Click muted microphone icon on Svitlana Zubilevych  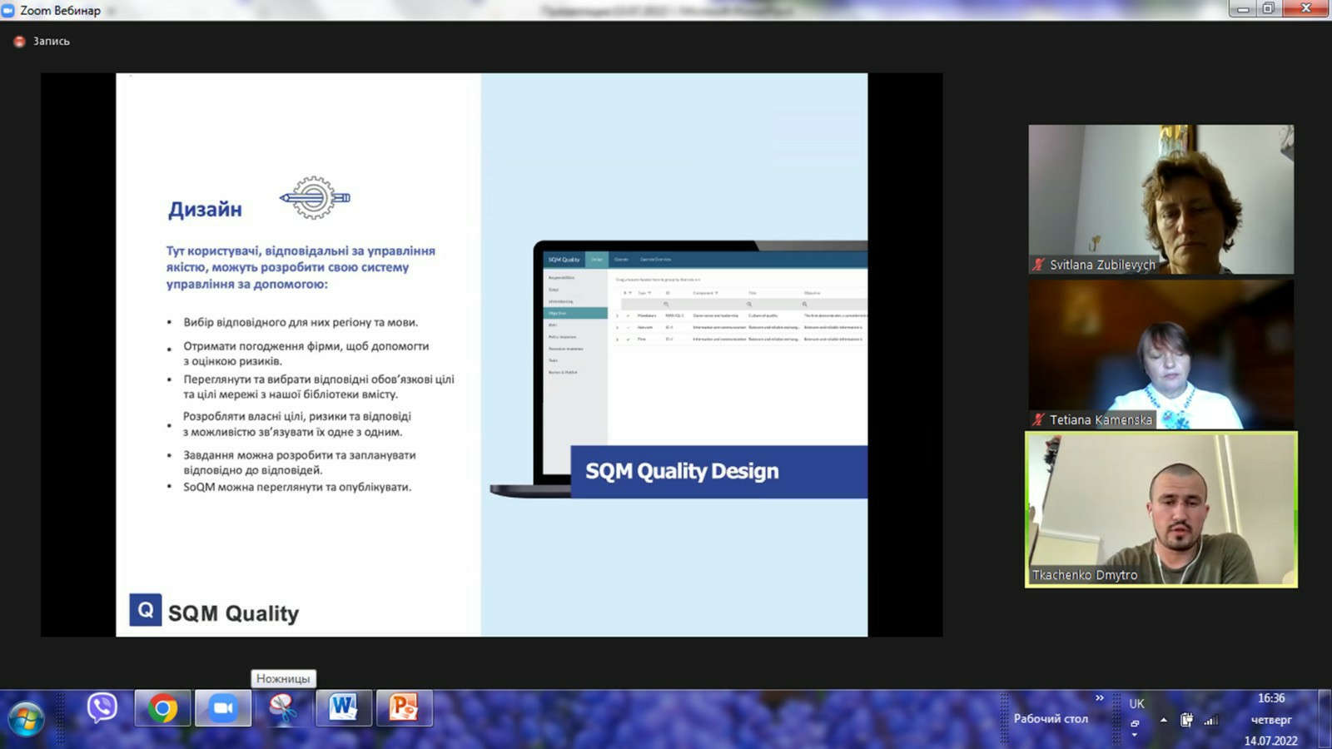(x=1038, y=265)
